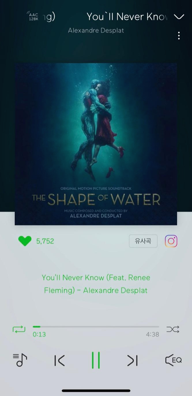Click the 유사곡 similar songs button
Viewport: 192px width, 396px height.
[143, 241]
